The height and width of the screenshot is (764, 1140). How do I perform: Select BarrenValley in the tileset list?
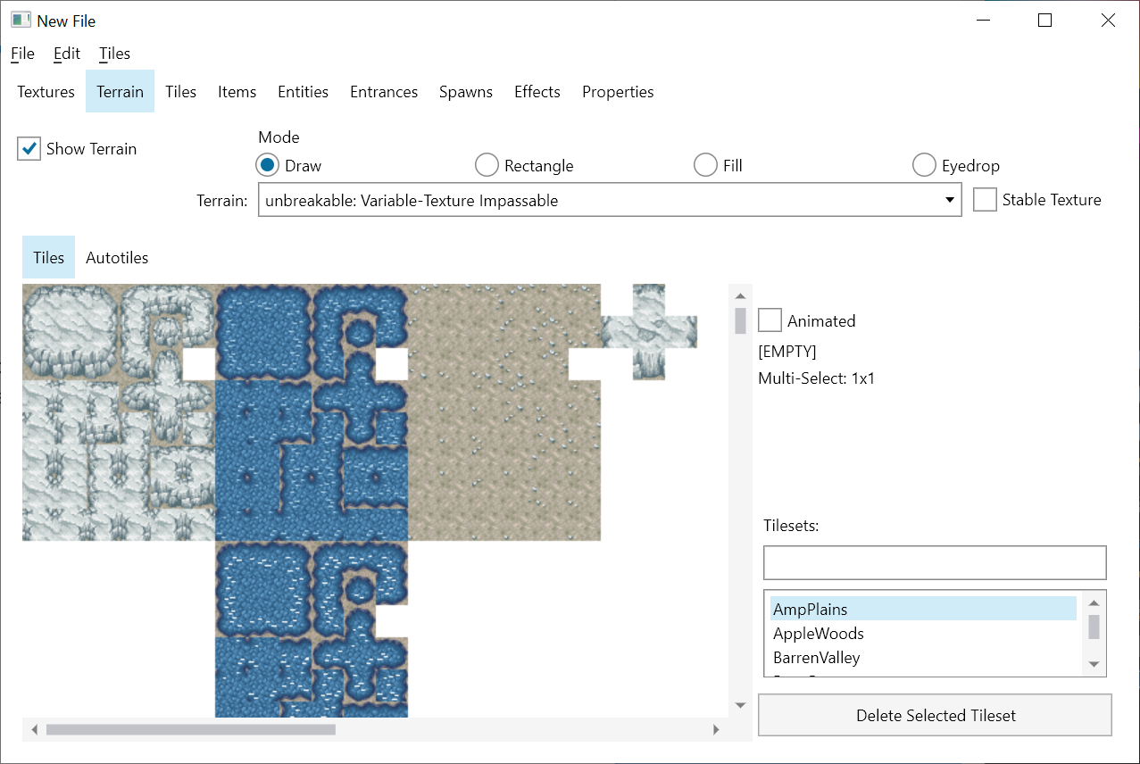pos(923,657)
